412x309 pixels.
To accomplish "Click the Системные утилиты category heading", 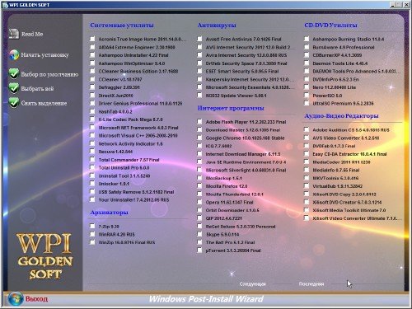I will pyautogui.click(x=122, y=26).
